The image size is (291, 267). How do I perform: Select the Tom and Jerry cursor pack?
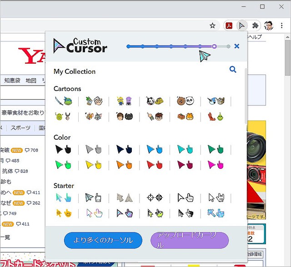pos(94,116)
